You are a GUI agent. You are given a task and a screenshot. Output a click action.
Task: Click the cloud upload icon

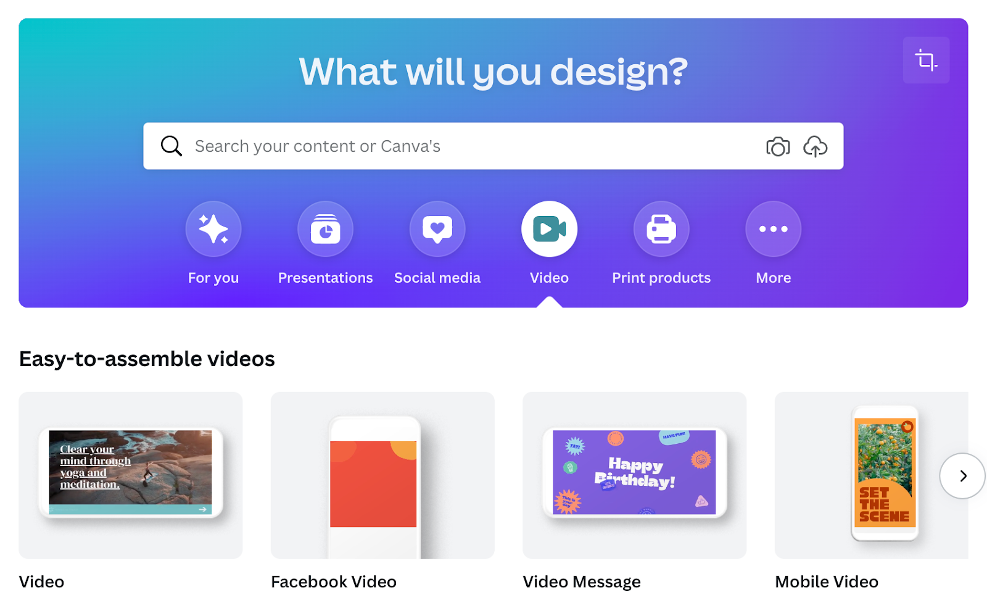pyautogui.click(x=815, y=146)
